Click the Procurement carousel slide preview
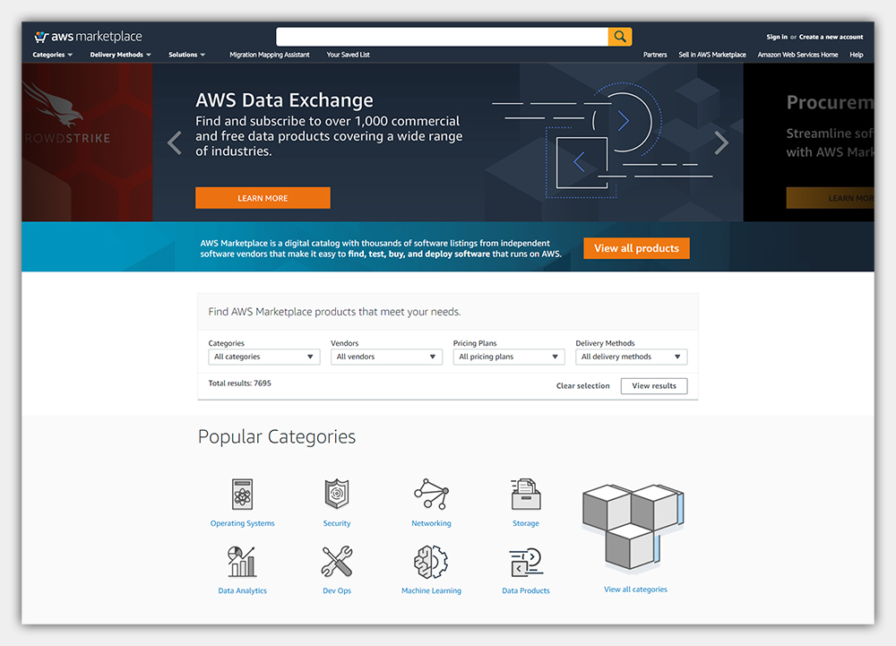 [808, 142]
